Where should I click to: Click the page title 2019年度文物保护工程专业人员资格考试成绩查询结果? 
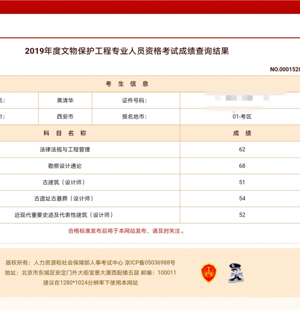point(127,51)
